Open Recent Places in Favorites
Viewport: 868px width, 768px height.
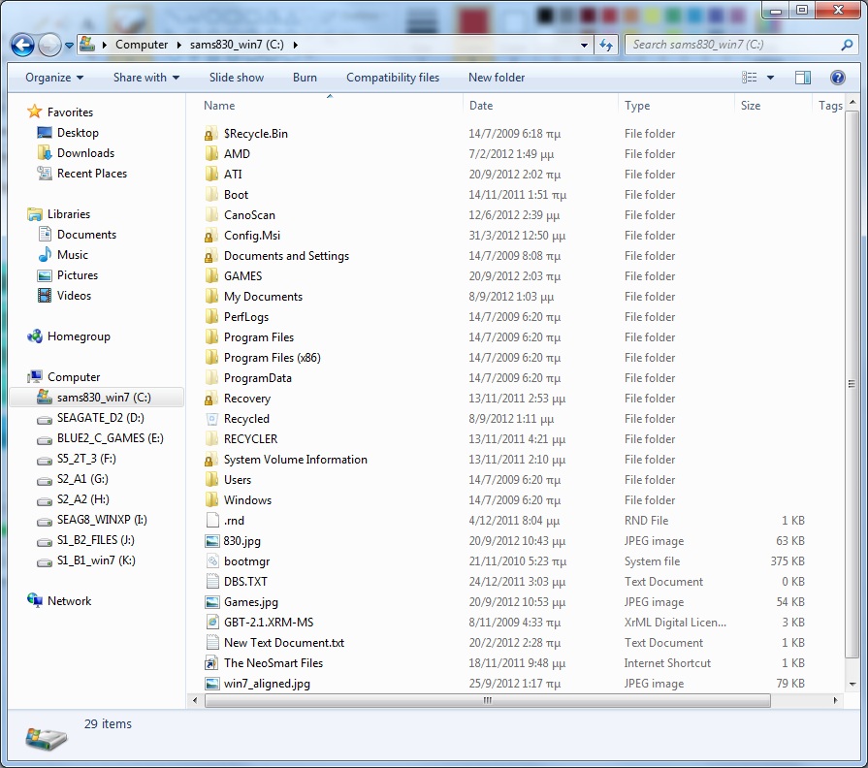(92, 174)
